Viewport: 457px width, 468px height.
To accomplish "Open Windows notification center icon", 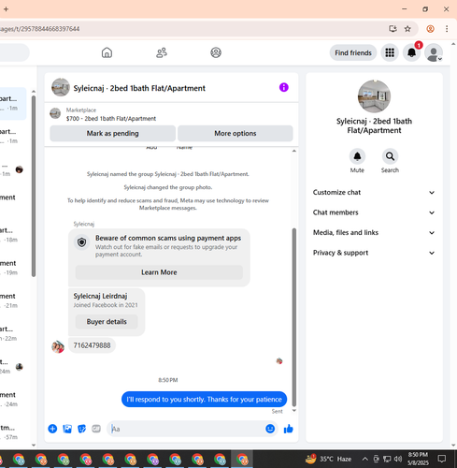I will point(442,459).
